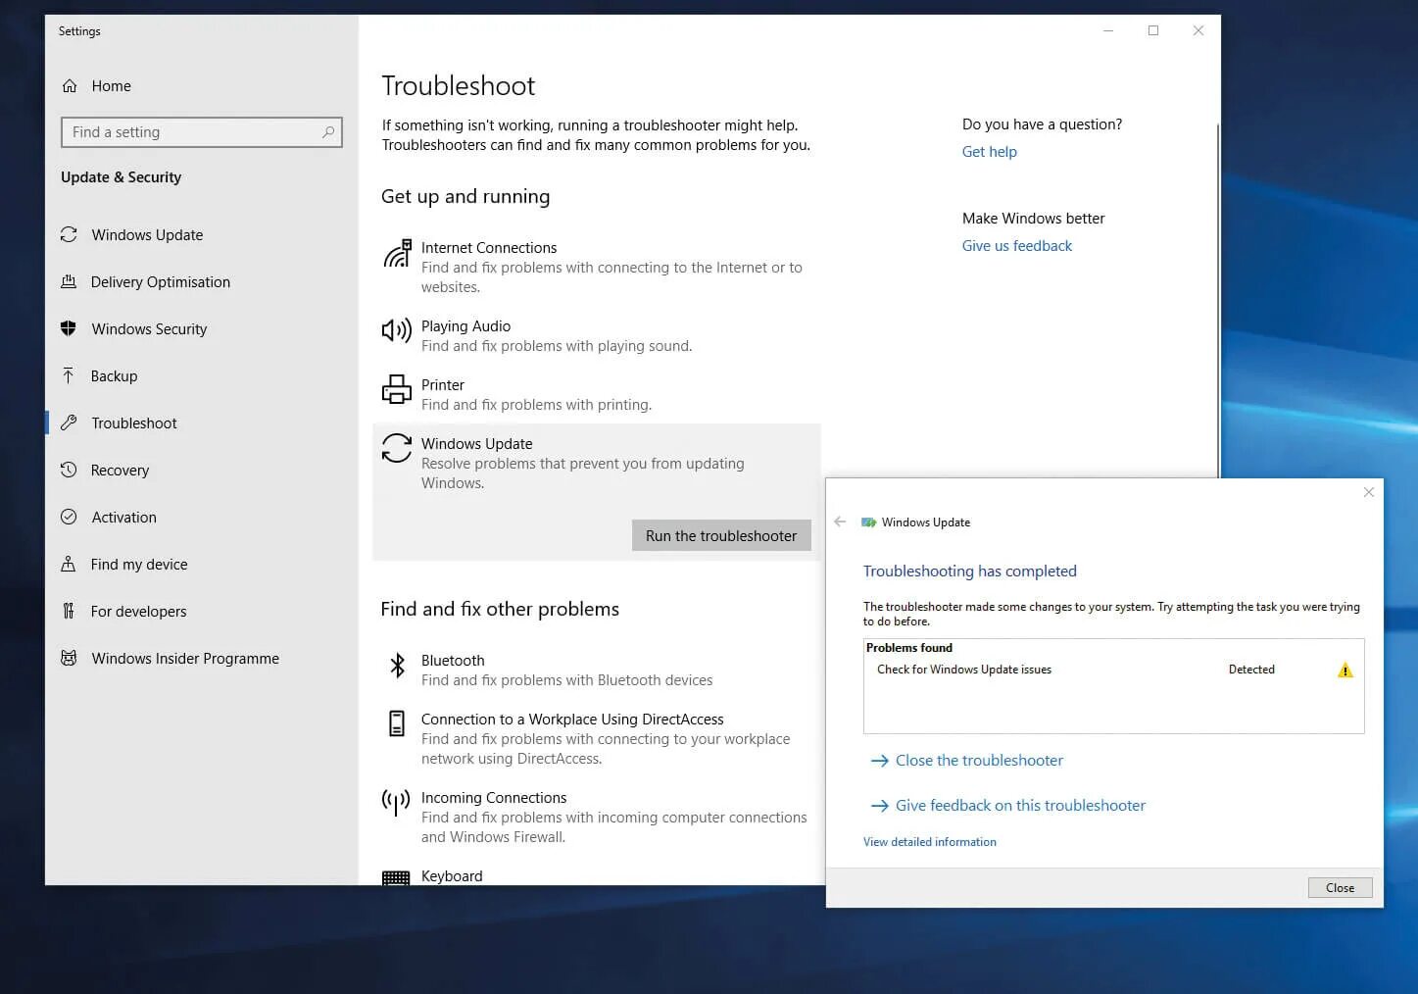This screenshot has height=994, width=1418.
Task: Click the Home icon in Settings sidebar
Action: point(70,86)
